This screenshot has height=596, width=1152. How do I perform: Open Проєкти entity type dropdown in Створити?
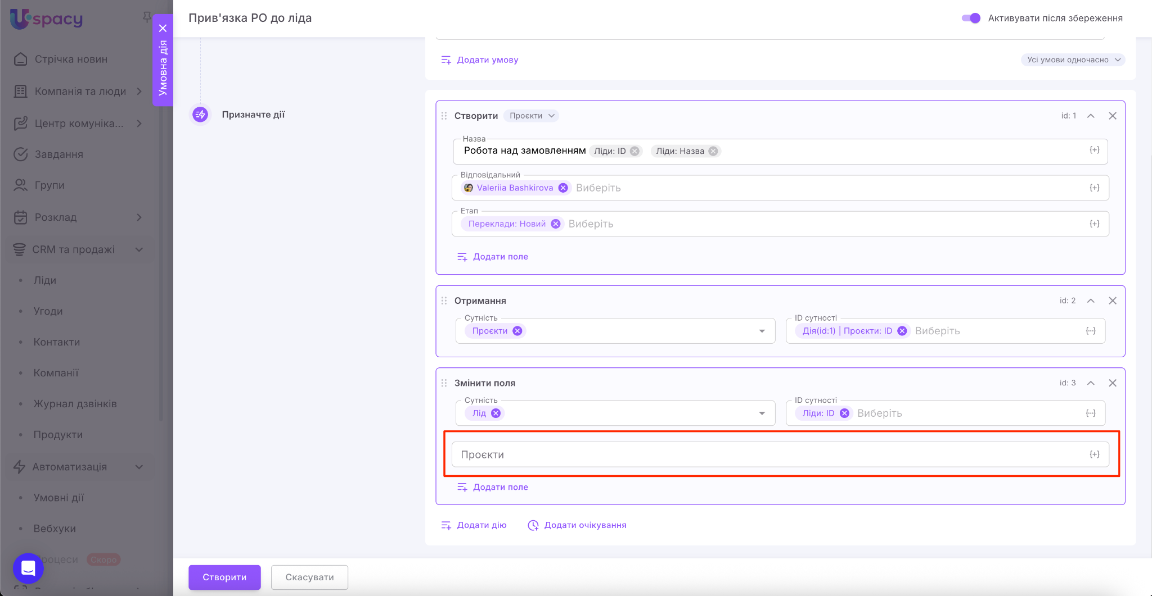(531, 116)
